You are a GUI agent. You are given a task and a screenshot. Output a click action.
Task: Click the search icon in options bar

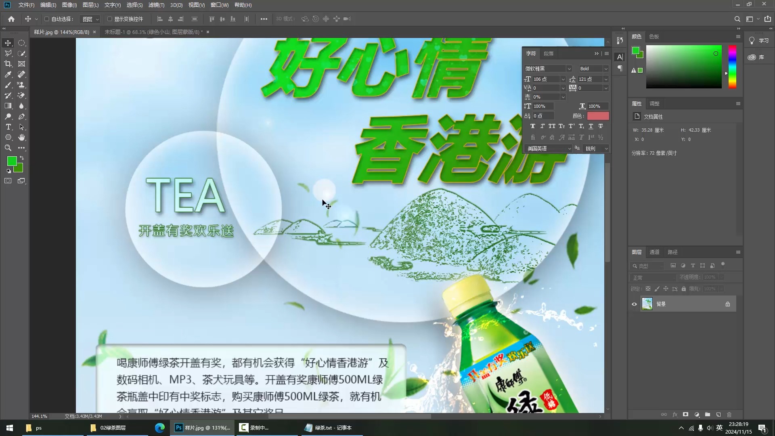(x=737, y=19)
